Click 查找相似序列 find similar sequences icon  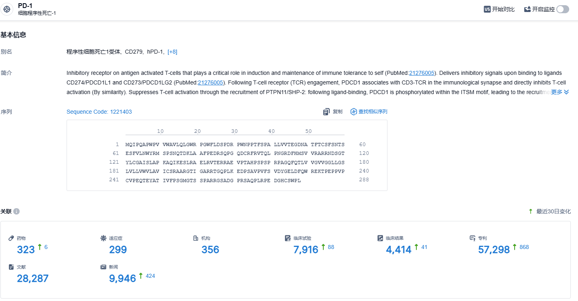(x=353, y=112)
